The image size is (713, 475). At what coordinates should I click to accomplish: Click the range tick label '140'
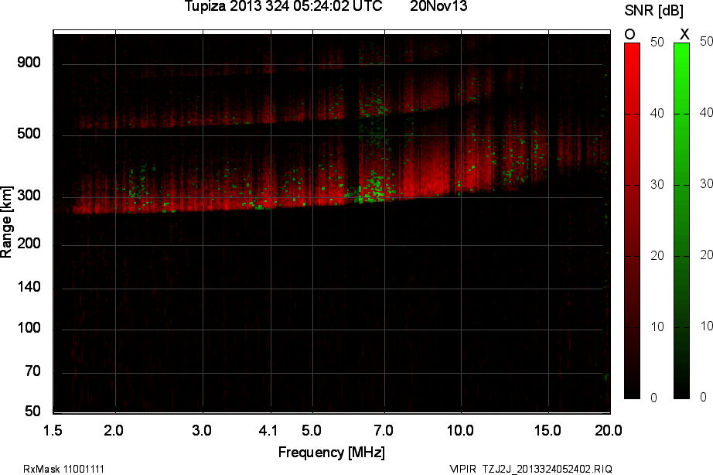point(29,287)
